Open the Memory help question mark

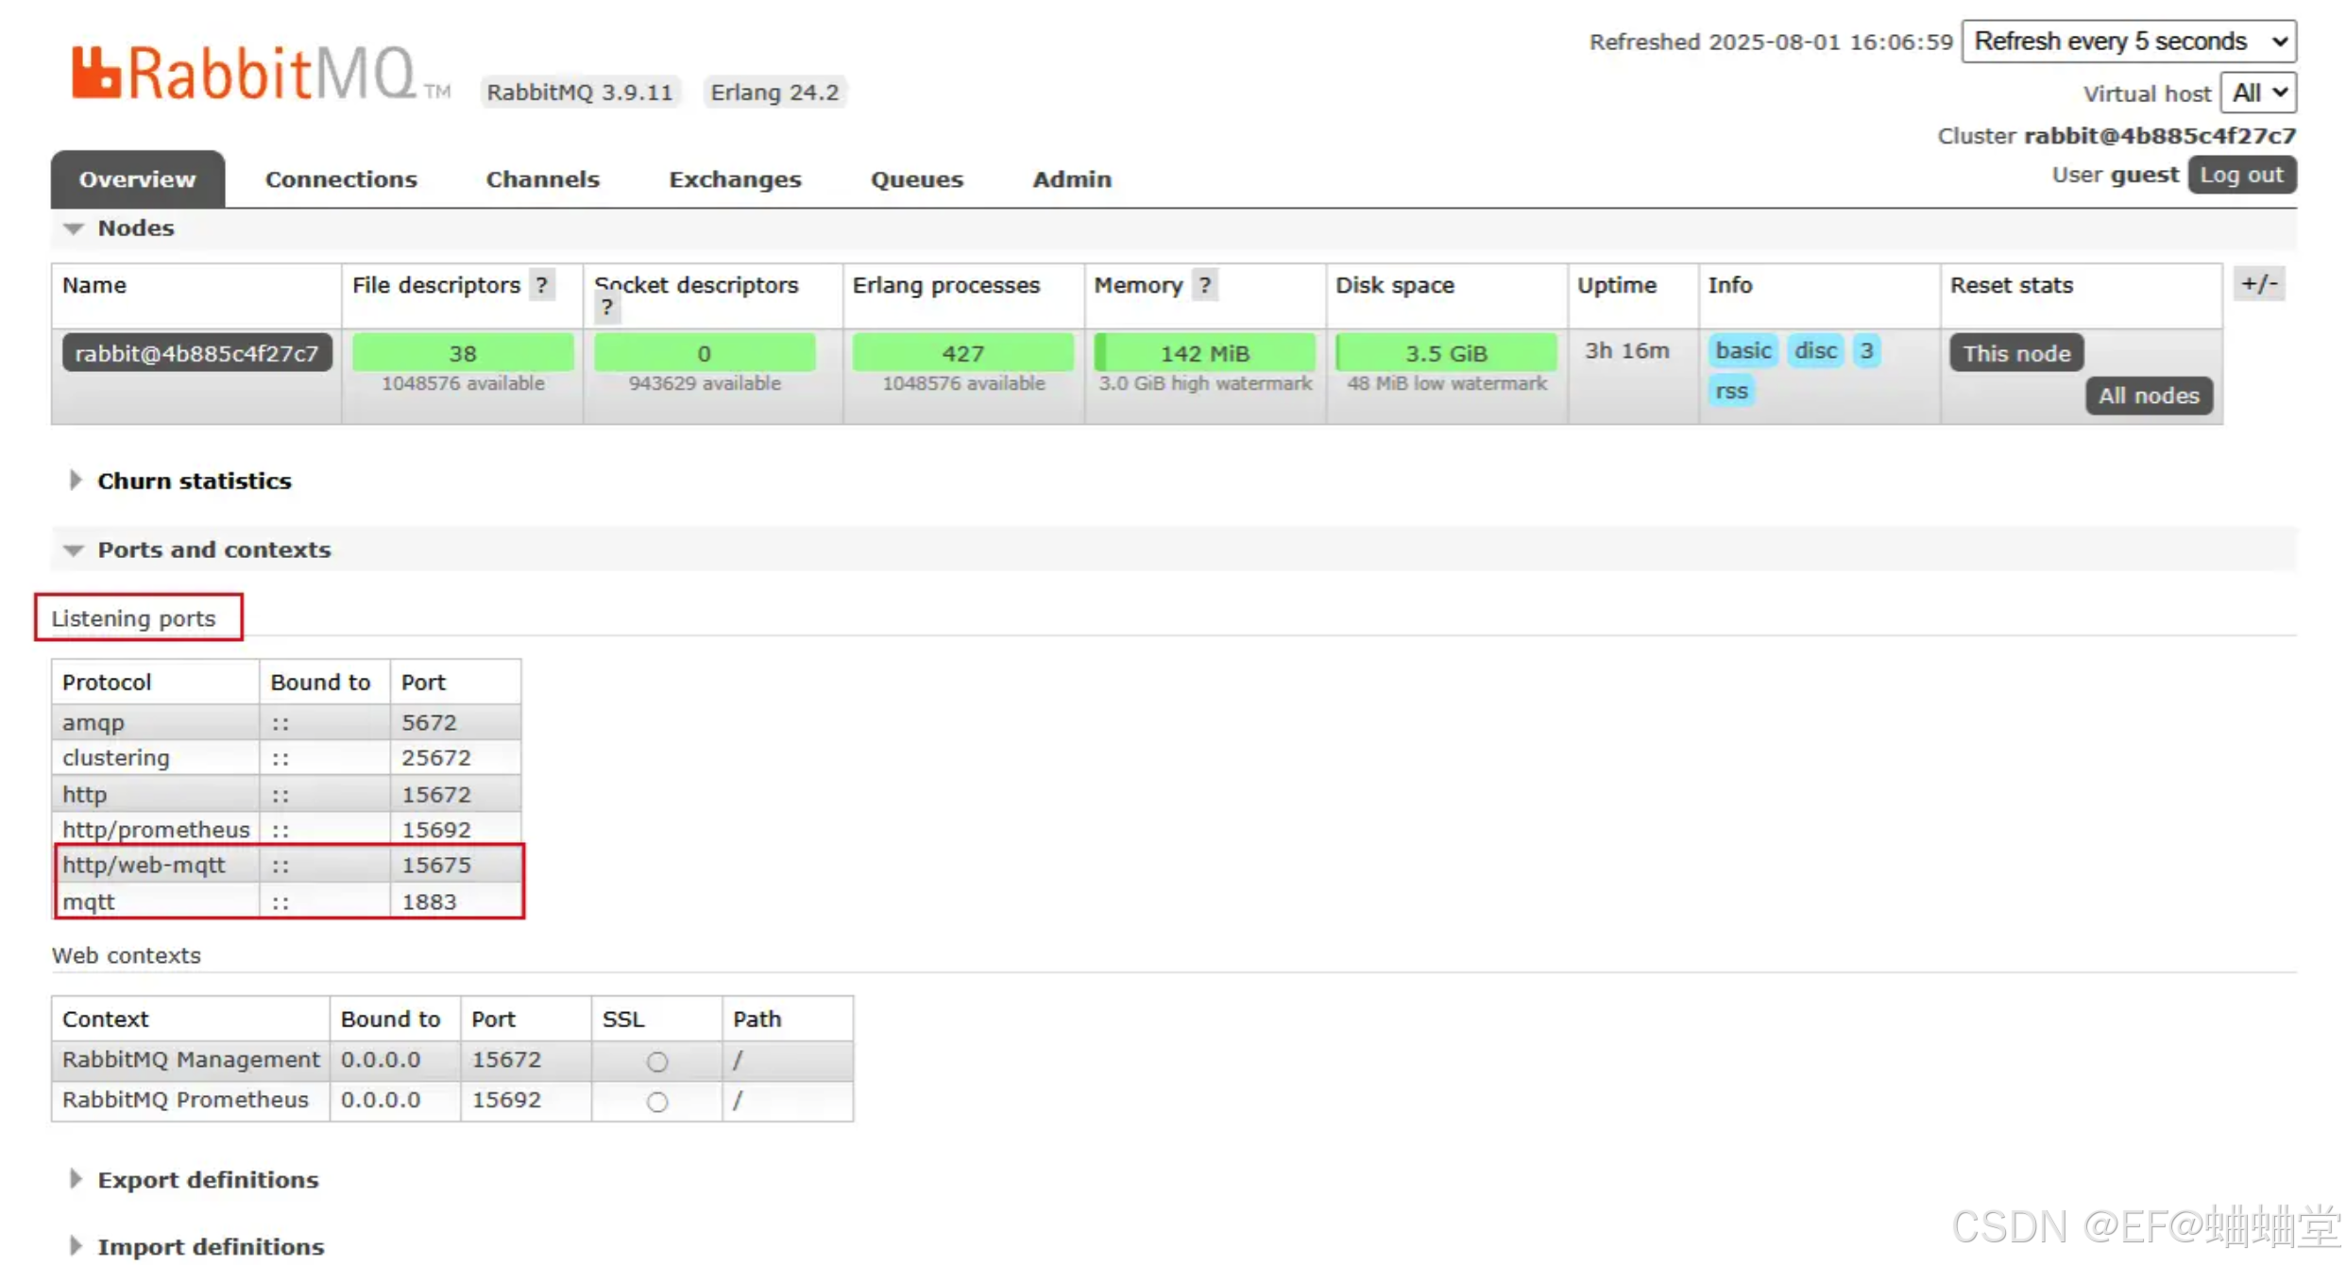1204,285
